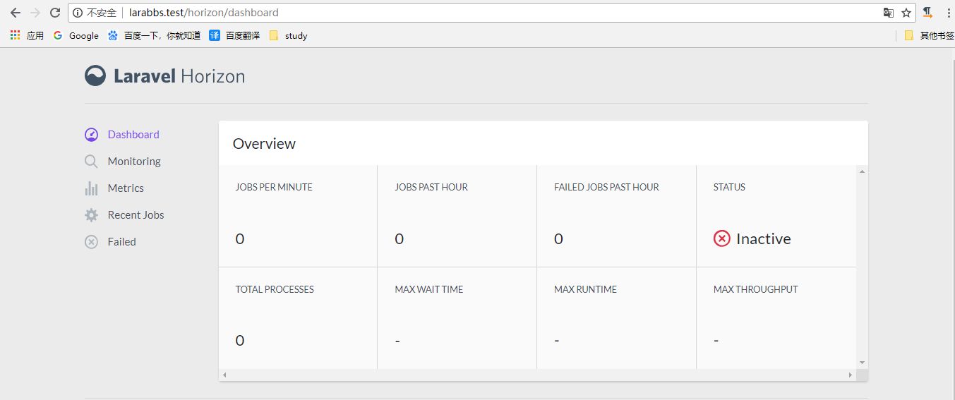
Task: Click JOBS PER MINUTE label
Action: (274, 187)
